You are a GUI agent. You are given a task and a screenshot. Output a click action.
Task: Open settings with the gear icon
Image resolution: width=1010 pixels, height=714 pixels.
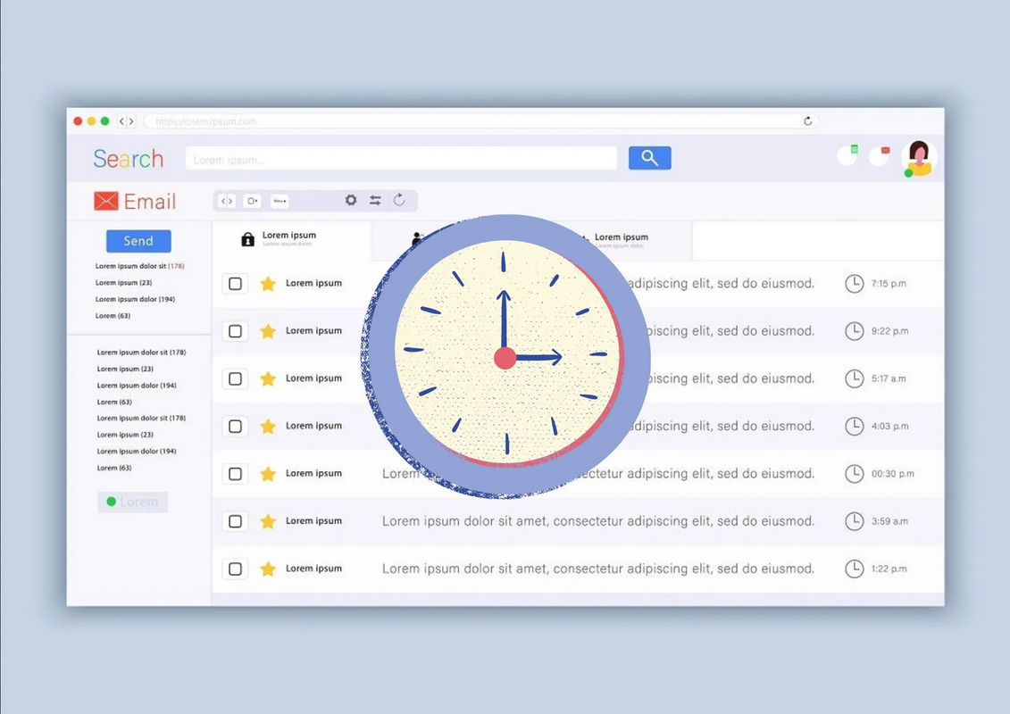point(350,200)
